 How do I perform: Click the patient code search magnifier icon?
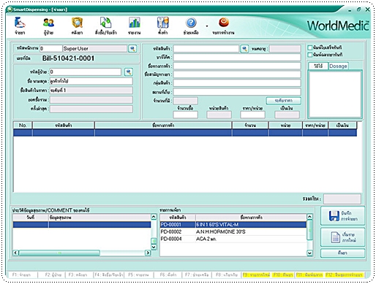point(129,72)
